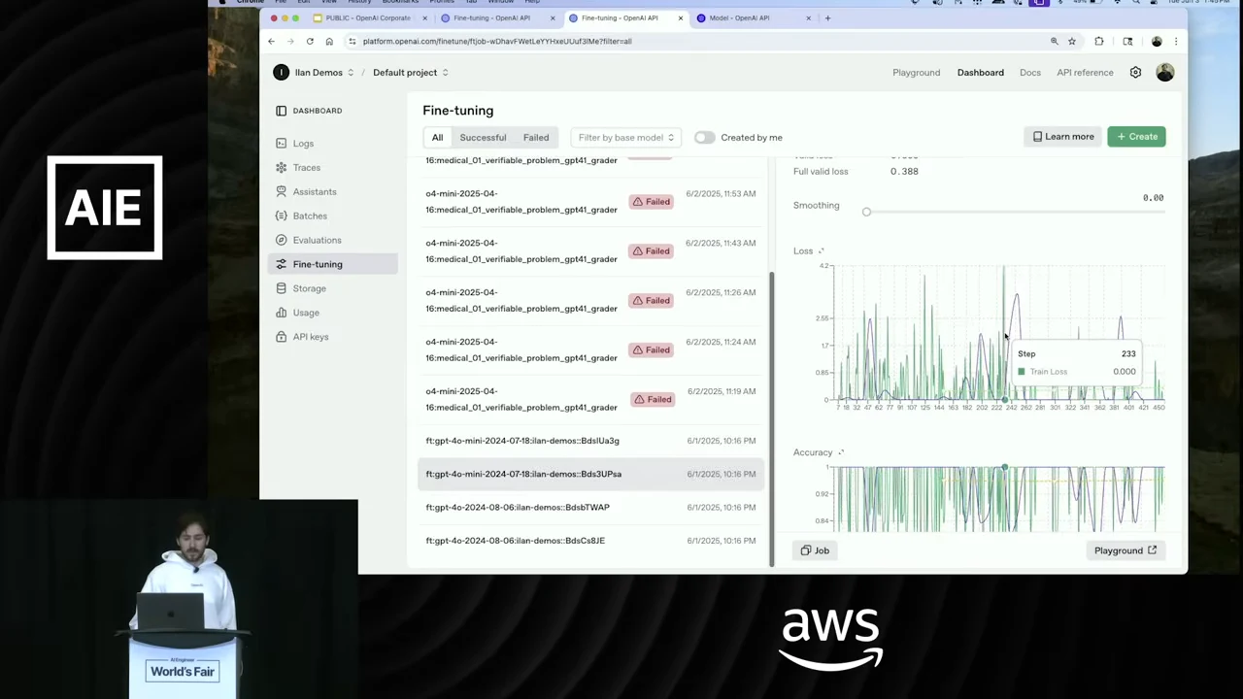The height and width of the screenshot is (699, 1243).
Task: Select failed job from 11:24 AM
Action: tap(590, 349)
